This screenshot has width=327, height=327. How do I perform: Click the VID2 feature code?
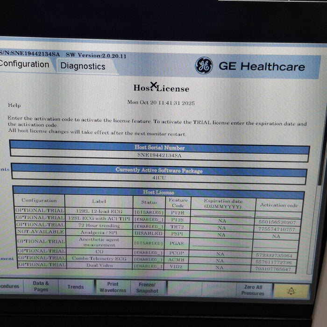pyautogui.click(x=176, y=267)
